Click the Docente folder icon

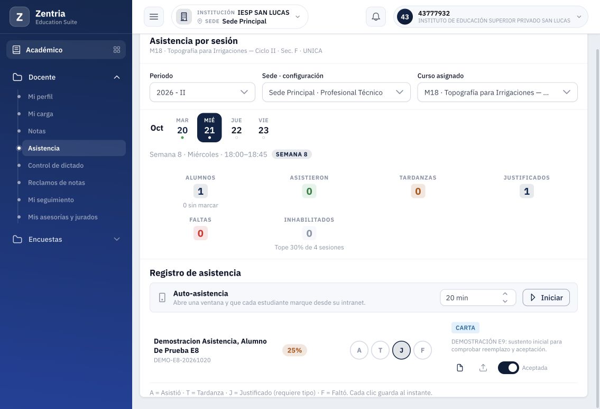click(x=17, y=77)
